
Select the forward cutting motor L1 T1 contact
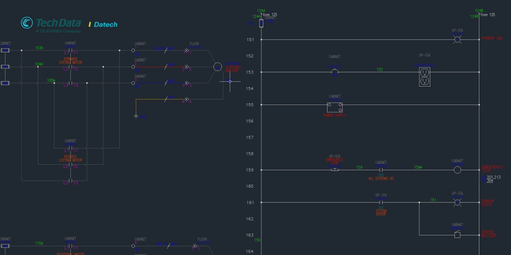coord(70,51)
